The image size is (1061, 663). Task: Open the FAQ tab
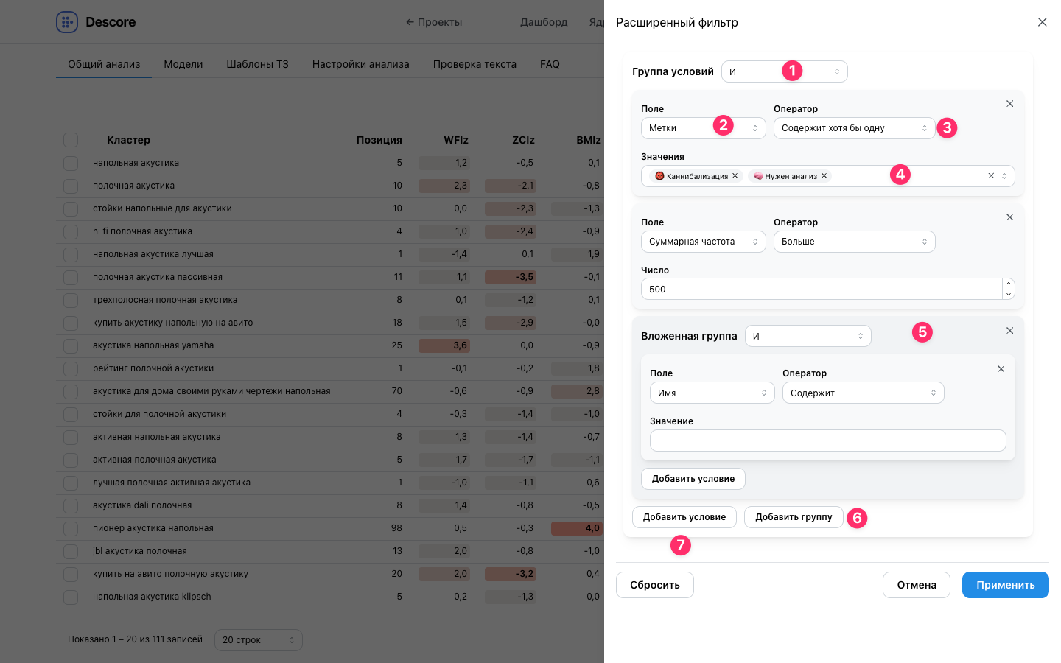coord(550,64)
